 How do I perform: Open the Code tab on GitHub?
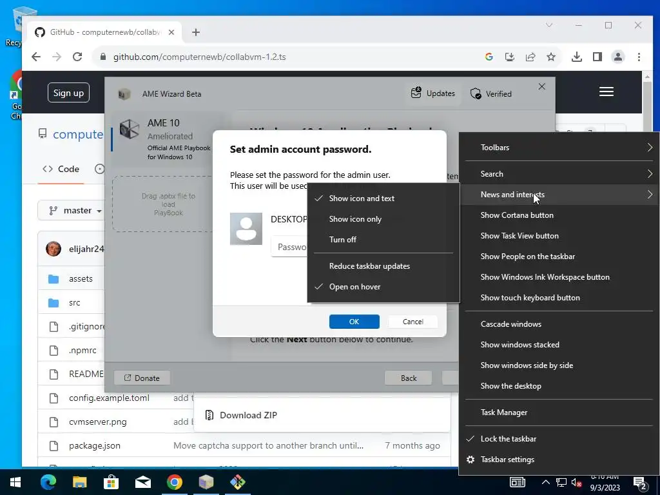tap(61, 169)
